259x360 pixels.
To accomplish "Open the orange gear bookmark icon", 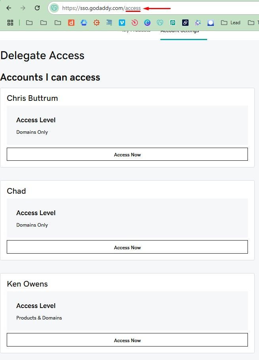I will pyautogui.click(x=97, y=23).
